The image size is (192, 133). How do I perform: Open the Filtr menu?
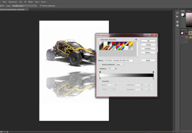point(21,2)
